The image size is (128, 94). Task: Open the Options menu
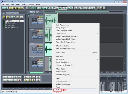pyautogui.click(x=31, y=4)
